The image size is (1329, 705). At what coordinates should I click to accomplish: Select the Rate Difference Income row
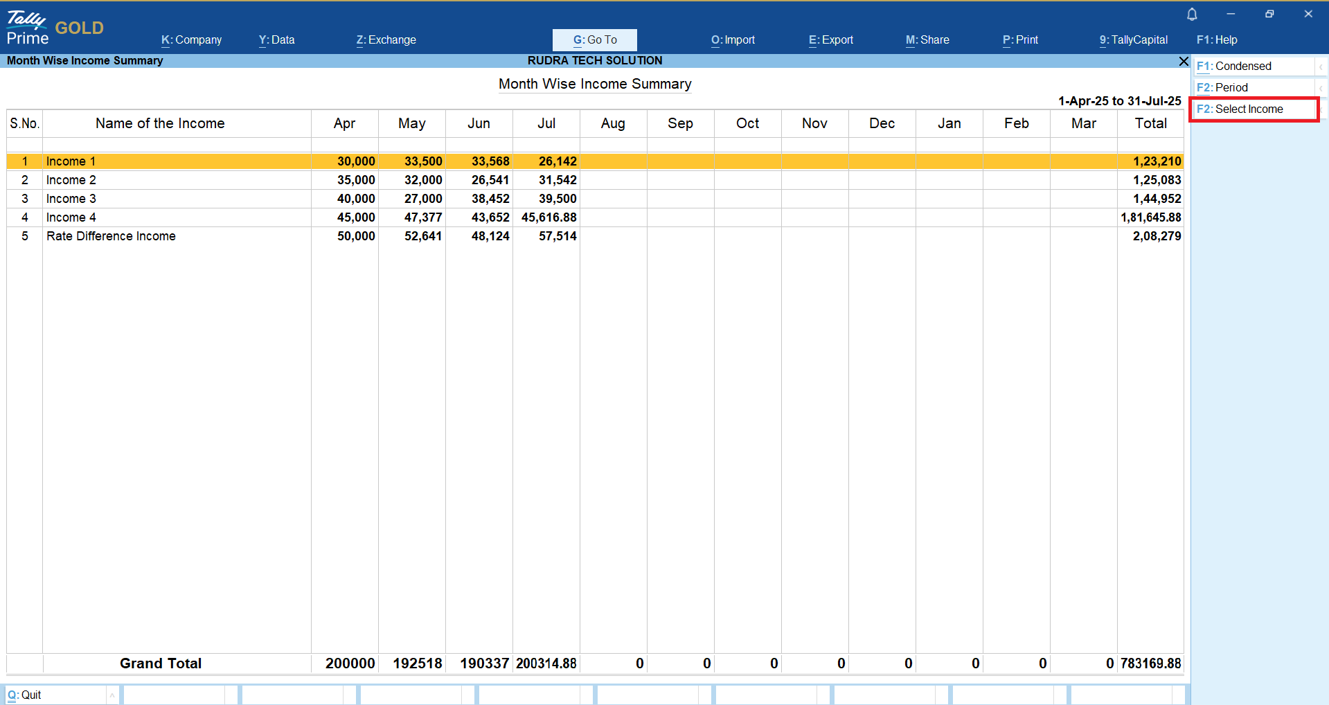coord(111,236)
